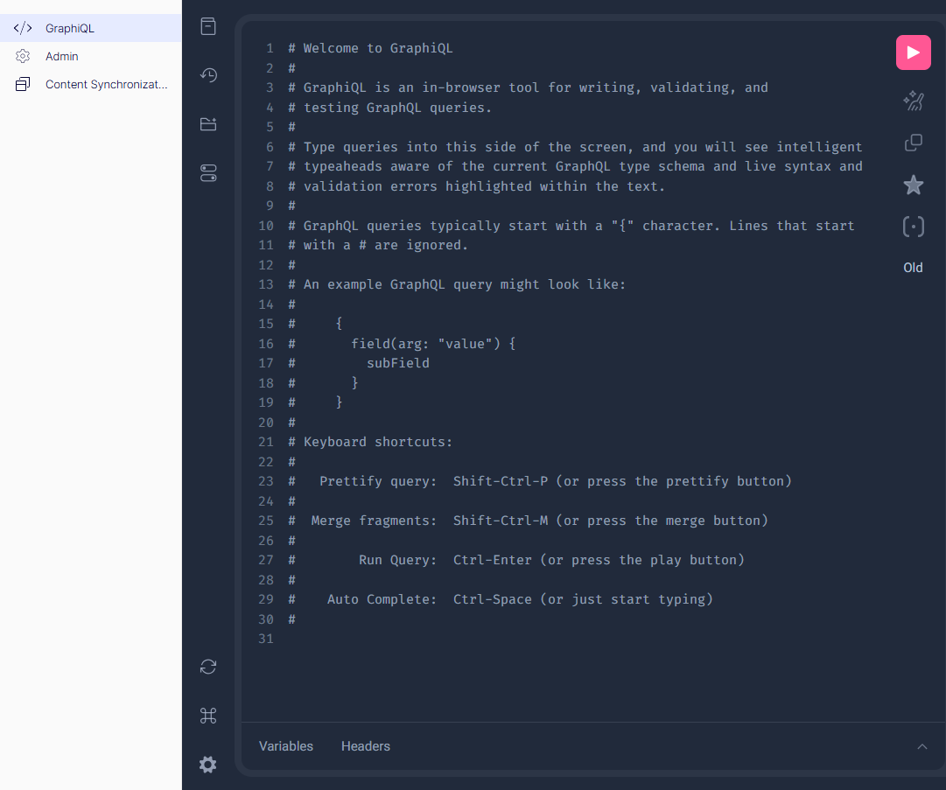Click the 'field(arg: "value") {' line

click(433, 344)
